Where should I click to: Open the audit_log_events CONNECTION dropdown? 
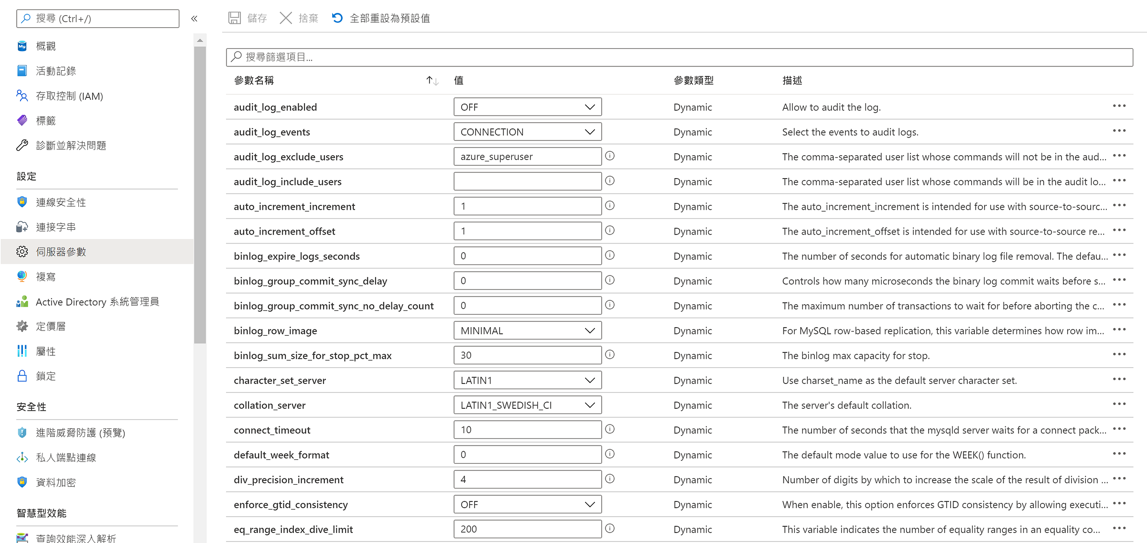coord(527,132)
